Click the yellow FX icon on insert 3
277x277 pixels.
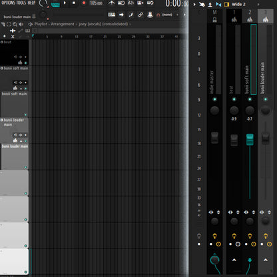coord(266,236)
